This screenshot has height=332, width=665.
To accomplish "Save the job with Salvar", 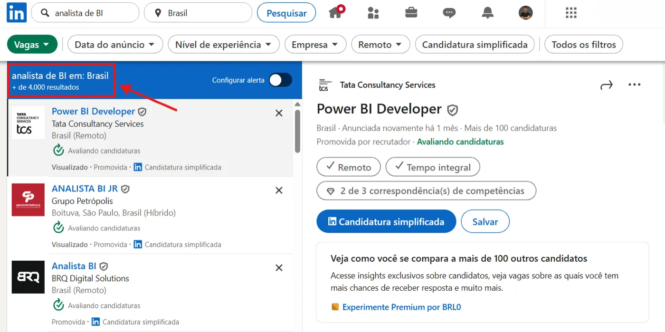I will tap(485, 221).
